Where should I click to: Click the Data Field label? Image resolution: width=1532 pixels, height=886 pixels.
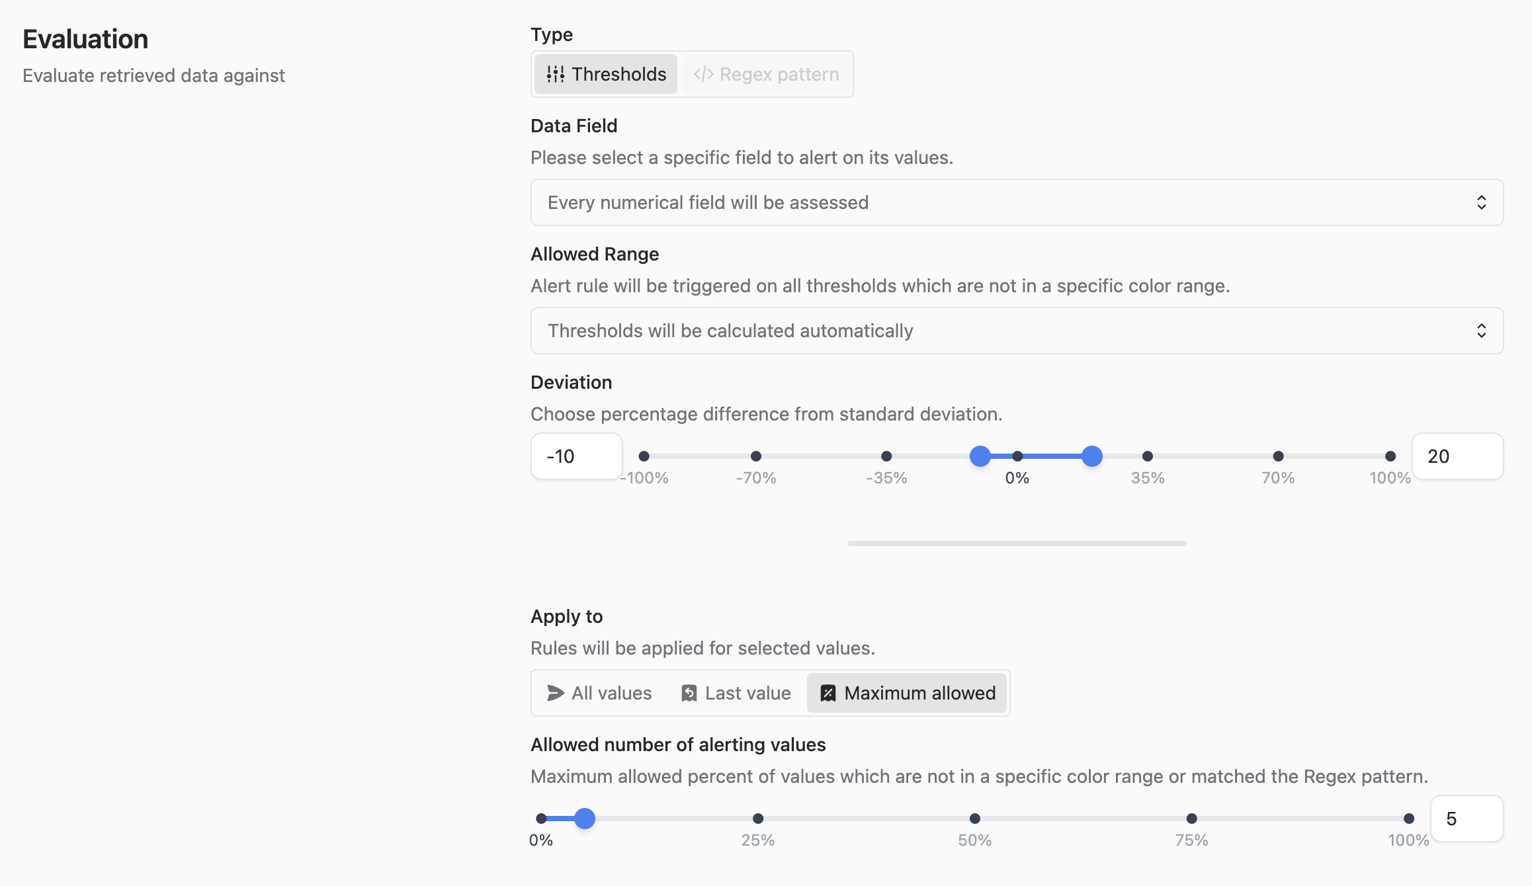[574, 126]
